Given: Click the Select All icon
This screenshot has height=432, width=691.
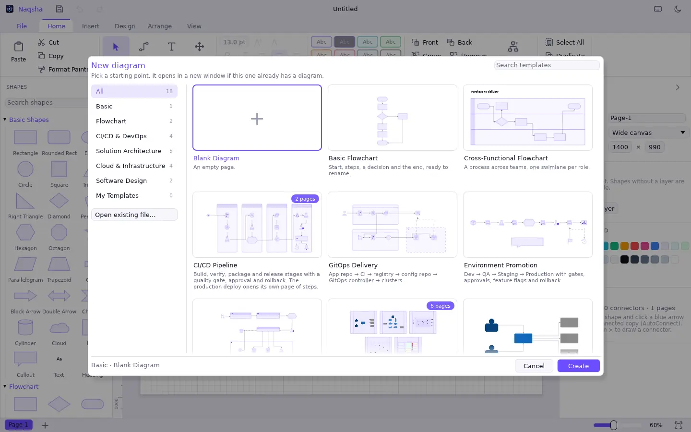Looking at the screenshot, I should [x=549, y=42].
